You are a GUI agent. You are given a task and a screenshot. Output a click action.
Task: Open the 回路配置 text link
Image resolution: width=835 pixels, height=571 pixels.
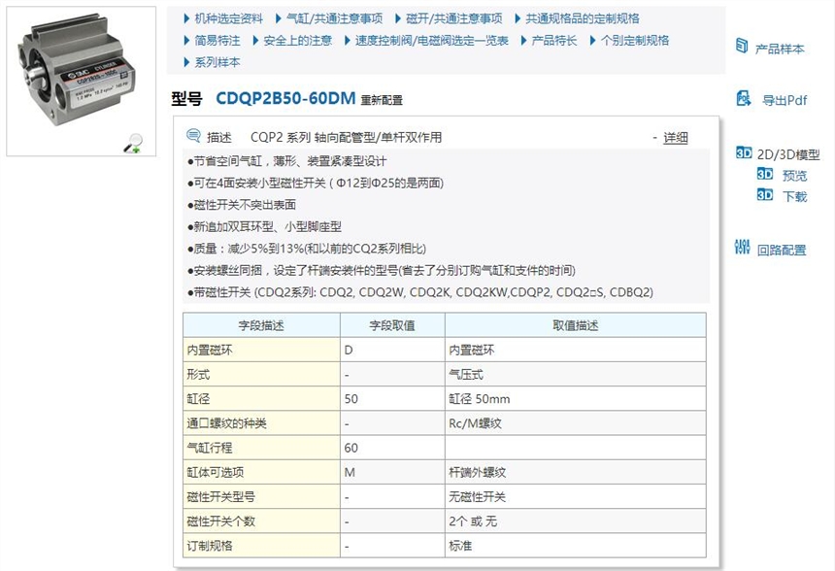782,250
